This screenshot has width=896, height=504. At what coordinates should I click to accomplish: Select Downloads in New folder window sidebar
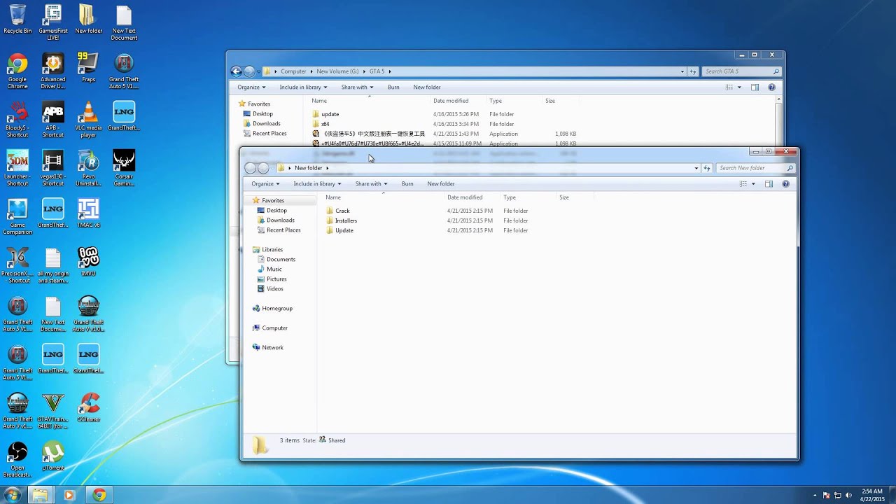(280, 220)
